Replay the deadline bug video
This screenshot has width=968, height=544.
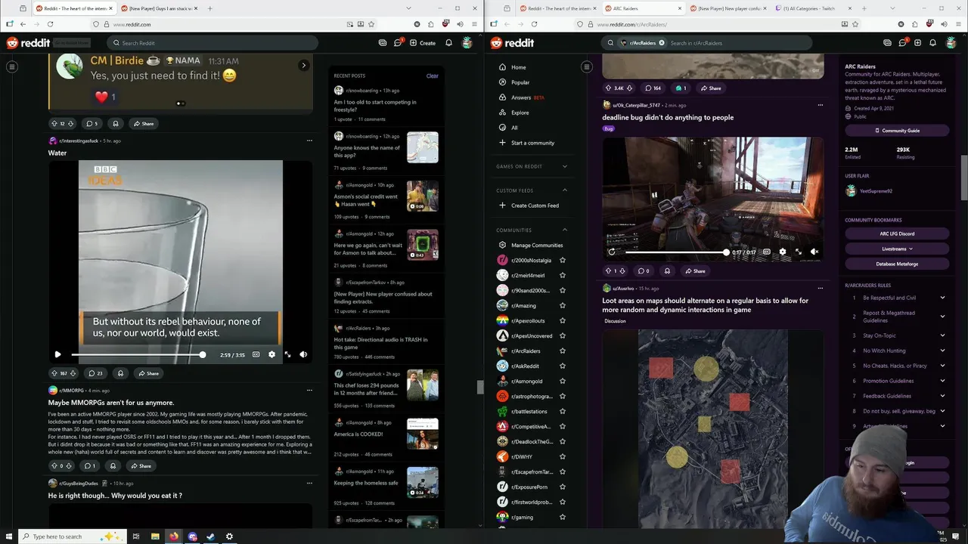[x=612, y=252]
